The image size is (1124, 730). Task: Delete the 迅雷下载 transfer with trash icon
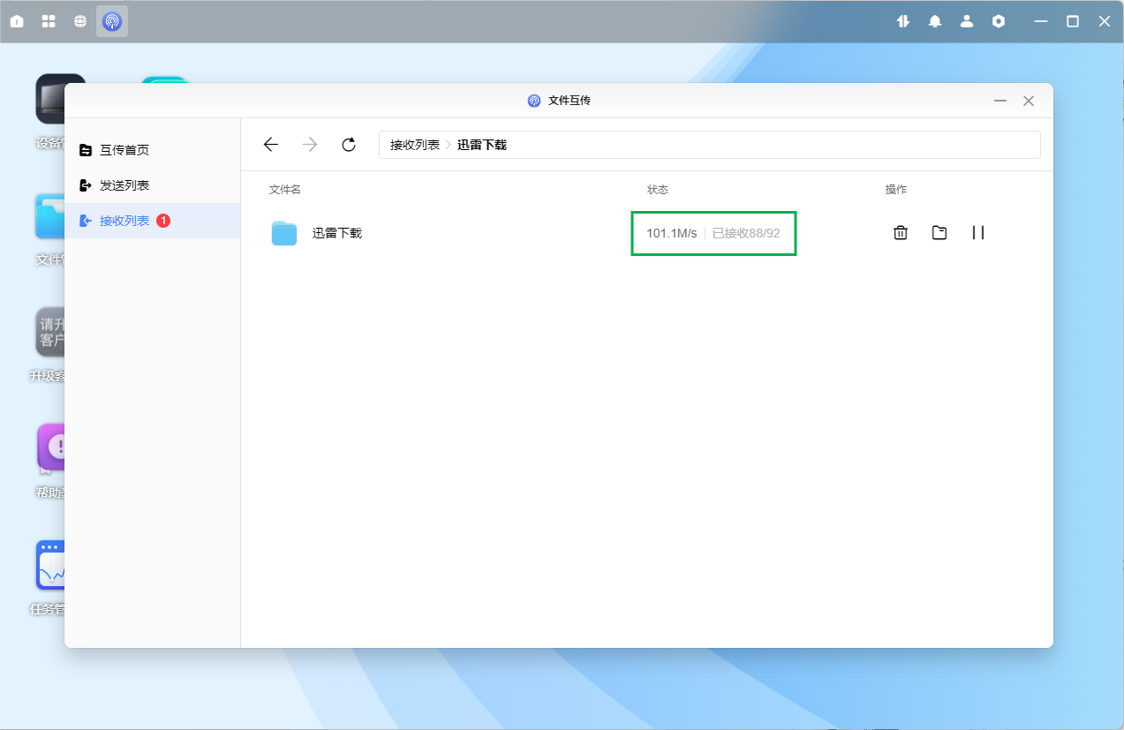pos(901,233)
